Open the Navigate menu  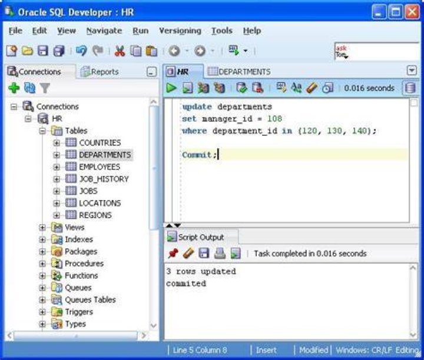tap(104, 31)
